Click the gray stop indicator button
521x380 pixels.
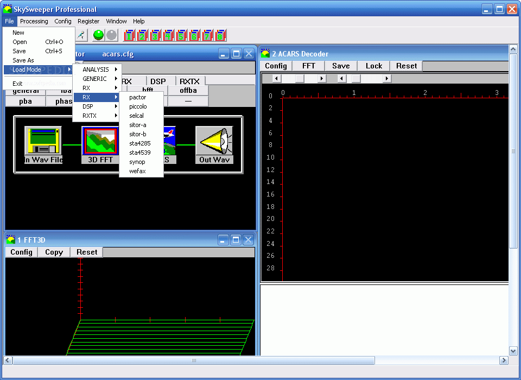pos(112,35)
